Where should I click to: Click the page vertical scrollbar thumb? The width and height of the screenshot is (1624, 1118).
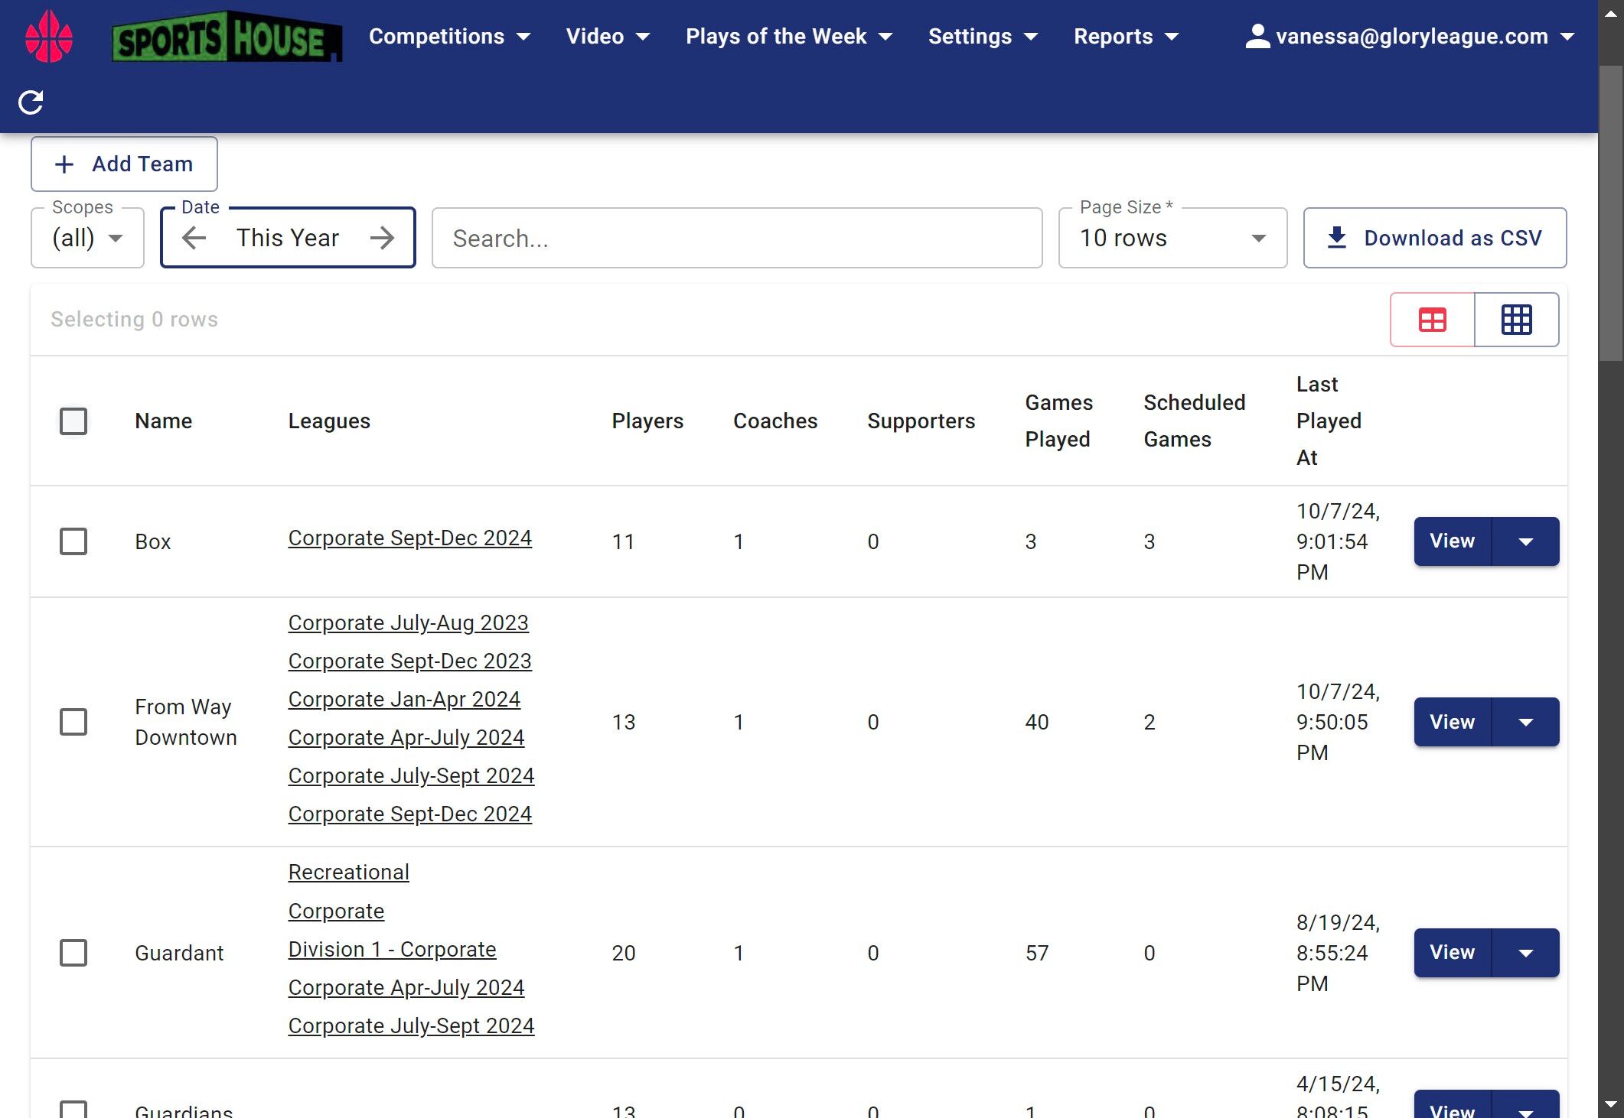tap(1610, 214)
